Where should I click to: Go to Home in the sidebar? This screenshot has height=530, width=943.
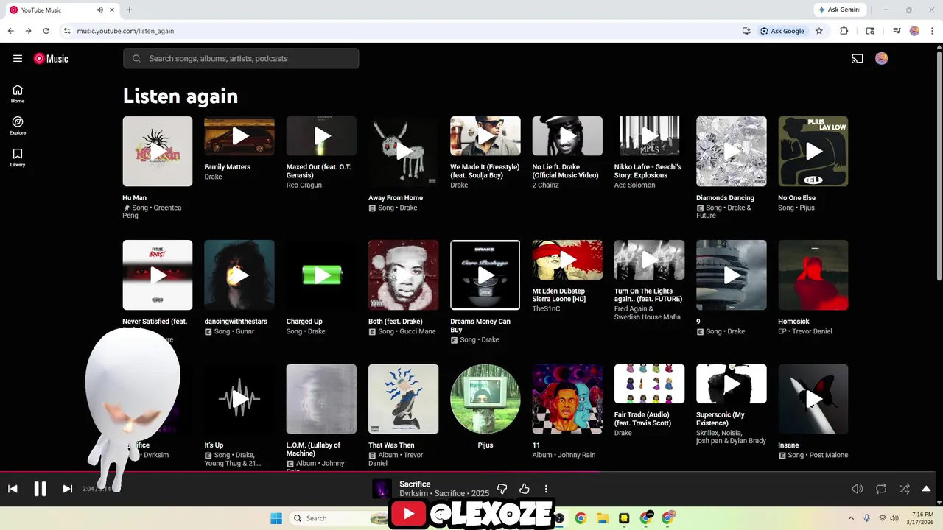point(18,93)
